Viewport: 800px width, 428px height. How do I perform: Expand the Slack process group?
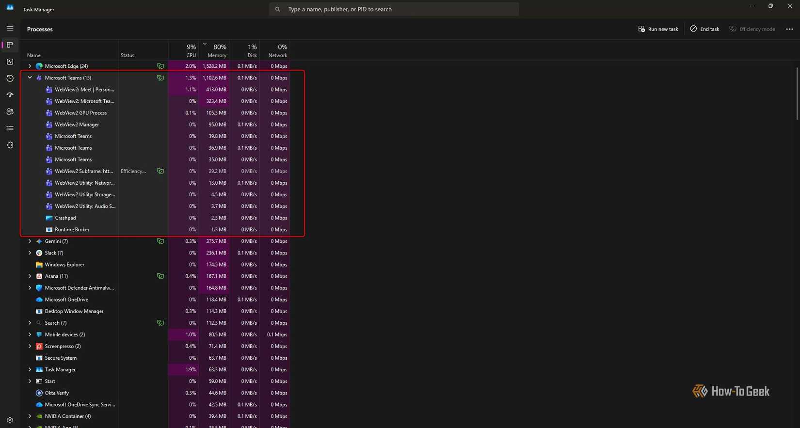pos(30,253)
